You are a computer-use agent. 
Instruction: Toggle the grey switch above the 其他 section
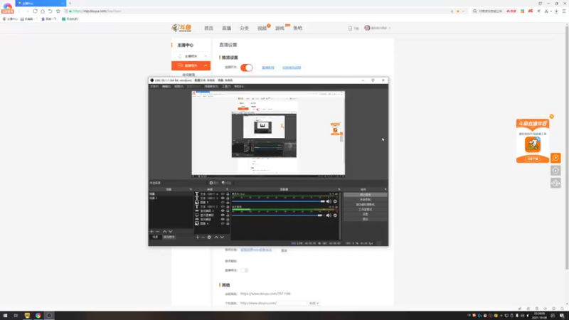244,270
